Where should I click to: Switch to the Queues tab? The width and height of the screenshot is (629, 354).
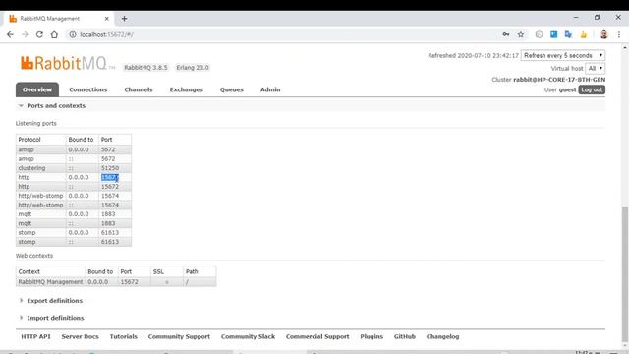tap(232, 89)
